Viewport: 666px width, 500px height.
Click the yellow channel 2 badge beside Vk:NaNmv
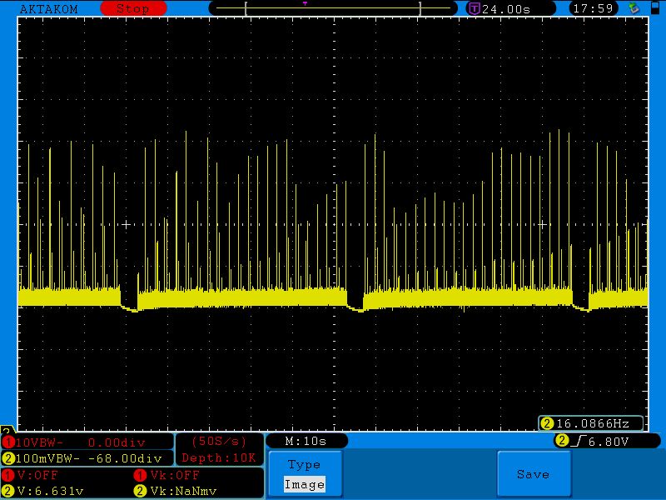pyautogui.click(x=140, y=491)
